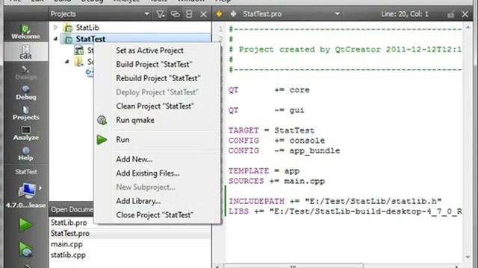Screen dimensions: 478x268
Task: Open StatTest.pro in Open Documents
Action: 70,233
